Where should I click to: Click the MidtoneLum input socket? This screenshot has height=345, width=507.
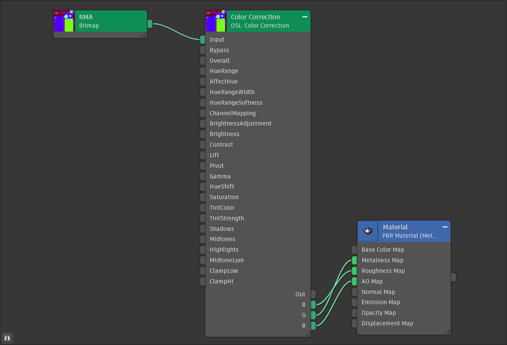tap(202, 260)
